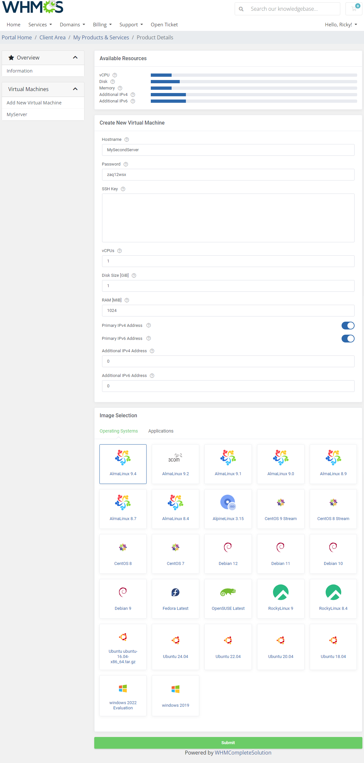The image size is (364, 763).
Task: Click Open Ticket in the navigation bar
Action: coord(164,25)
